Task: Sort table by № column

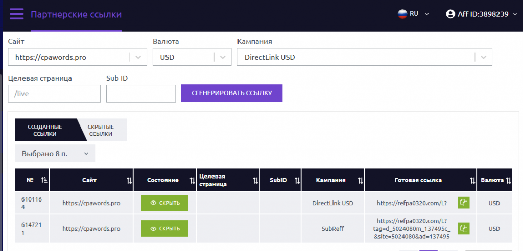Action: pos(44,180)
